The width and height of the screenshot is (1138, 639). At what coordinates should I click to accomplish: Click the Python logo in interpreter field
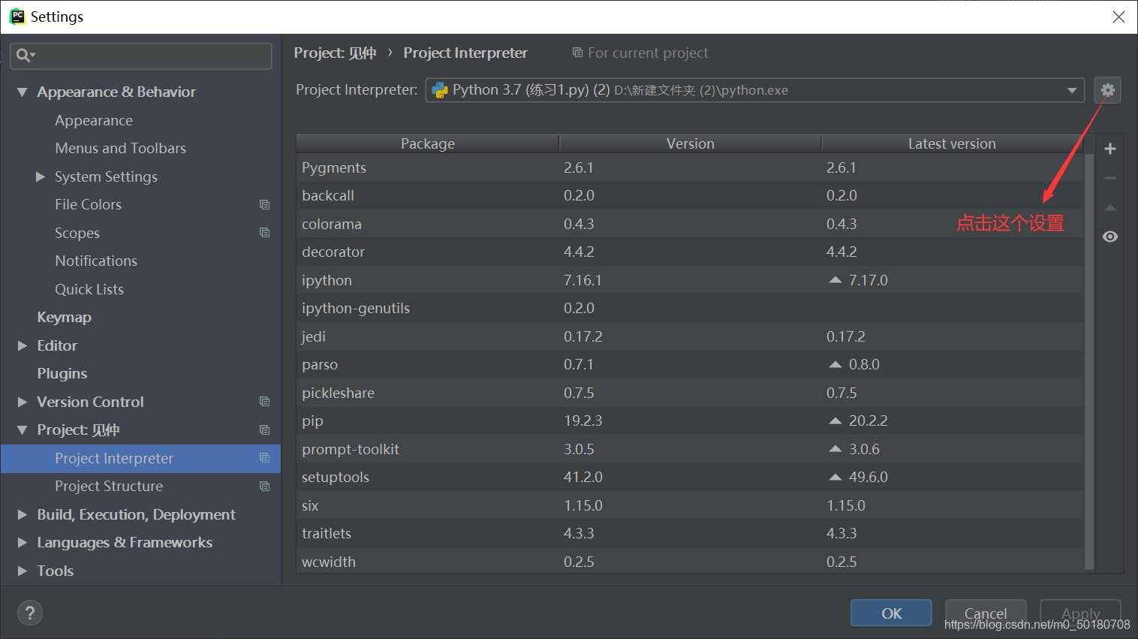pyautogui.click(x=440, y=90)
